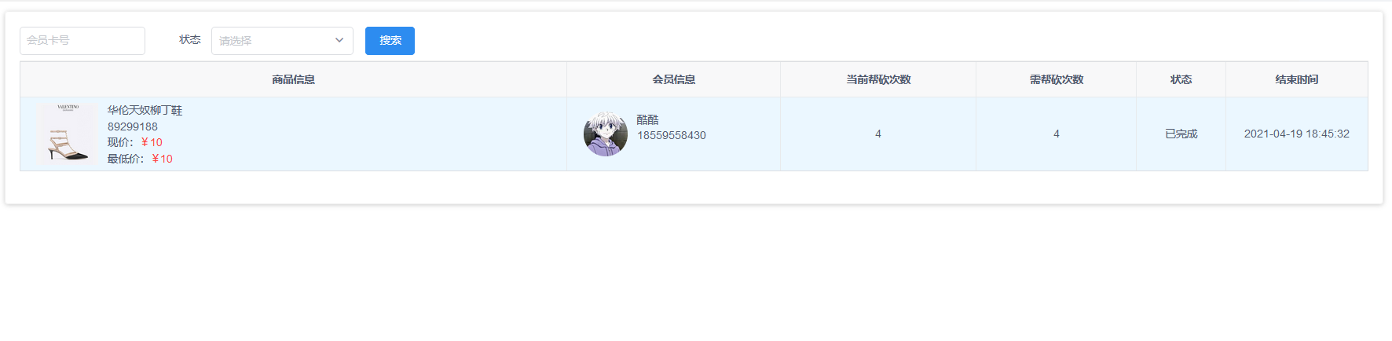Click the 状态 table column header
This screenshot has width=1392, height=341.
point(1181,79)
